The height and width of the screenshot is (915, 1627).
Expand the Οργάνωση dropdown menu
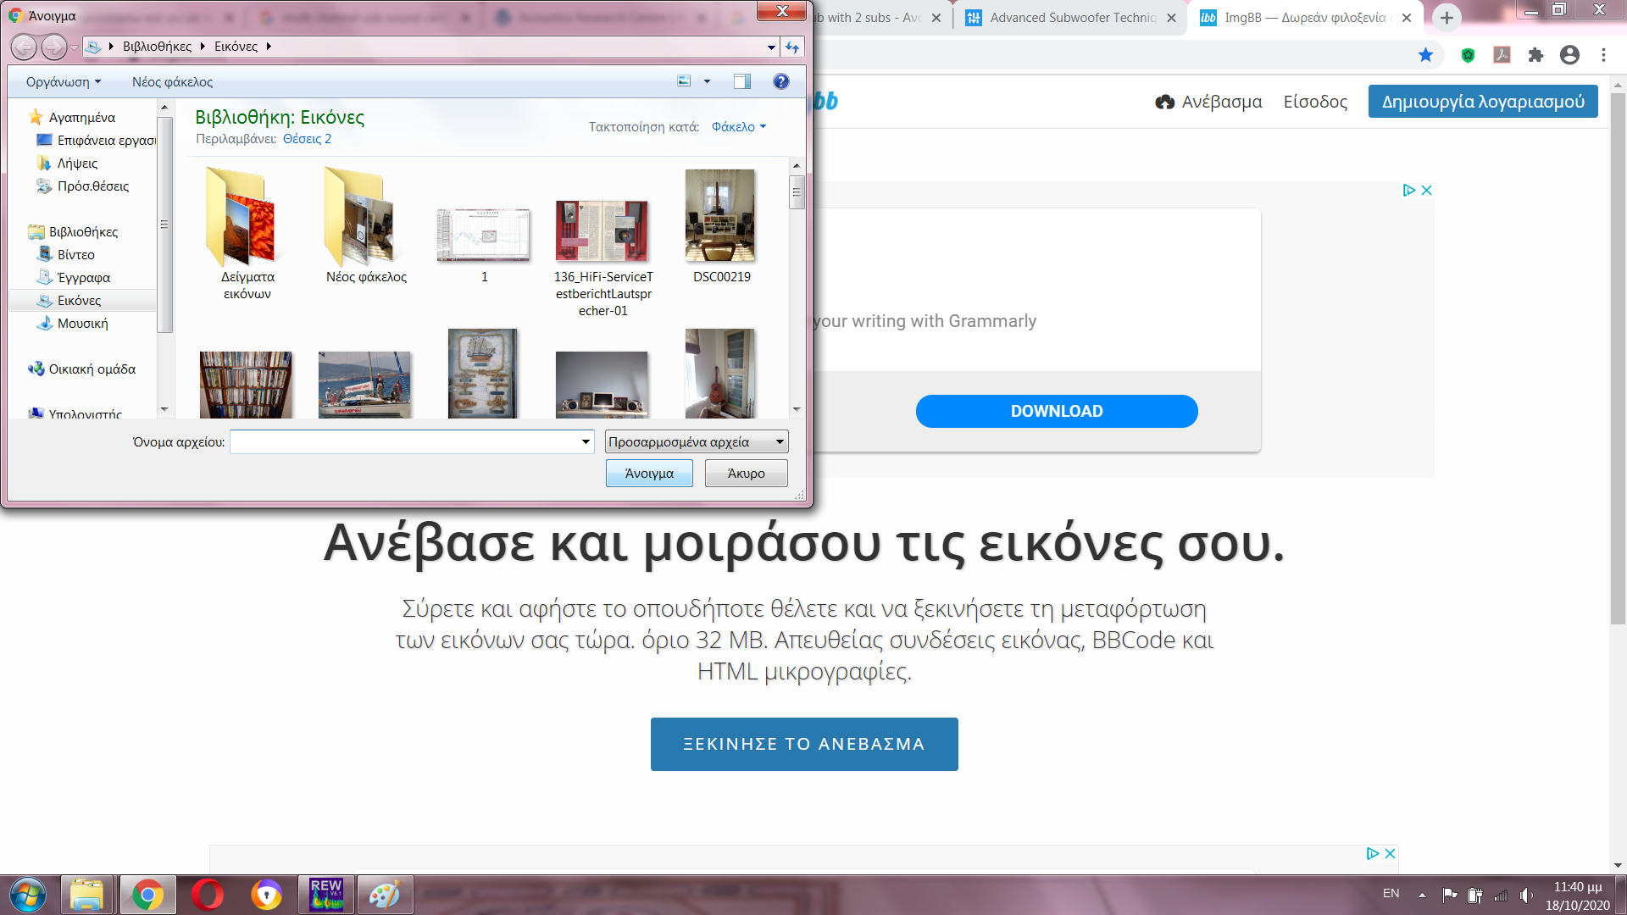pos(64,82)
